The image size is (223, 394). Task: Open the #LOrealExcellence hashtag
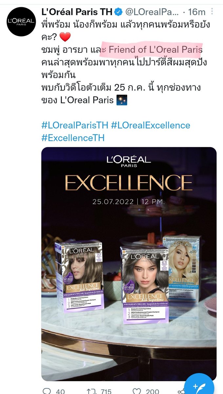pyautogui.click(x=151, y=125)
